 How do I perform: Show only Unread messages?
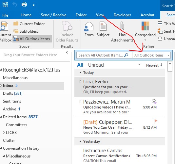(96, 65)
